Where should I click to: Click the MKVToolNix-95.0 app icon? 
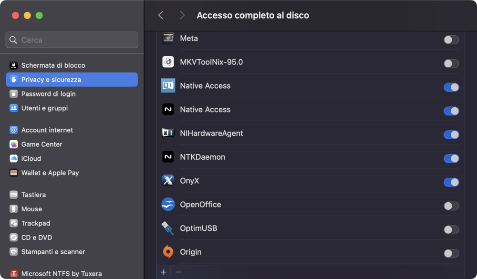pyautogui.click(x=168, y=62)
